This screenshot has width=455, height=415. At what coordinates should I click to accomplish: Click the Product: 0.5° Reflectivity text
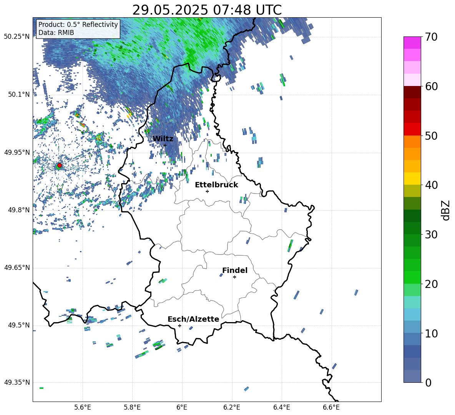coord(78,25)
